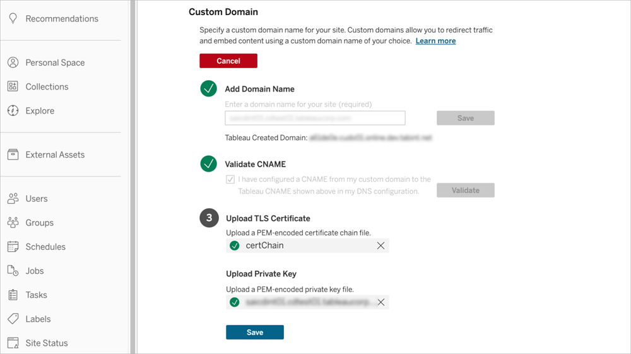Click the Users icon in sidebar

[13, 199]
